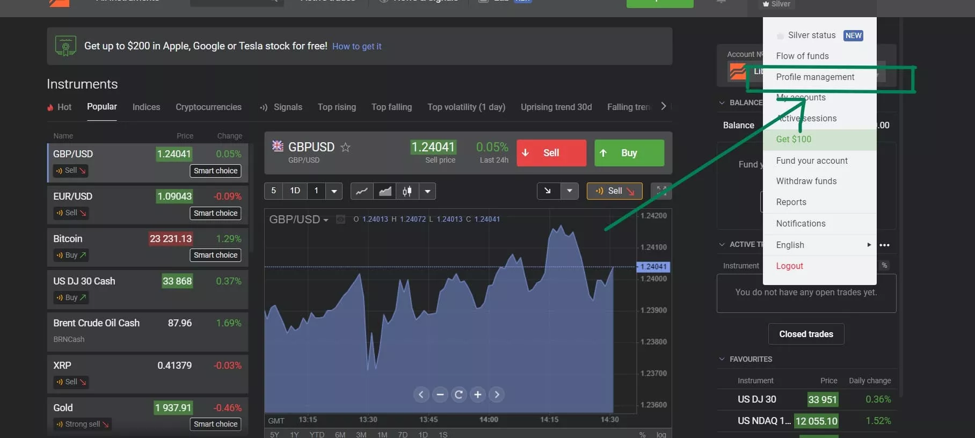Open Uprising trend 30d tab
The width and height of the screenshot is (975, 438).
pos(556,107)
